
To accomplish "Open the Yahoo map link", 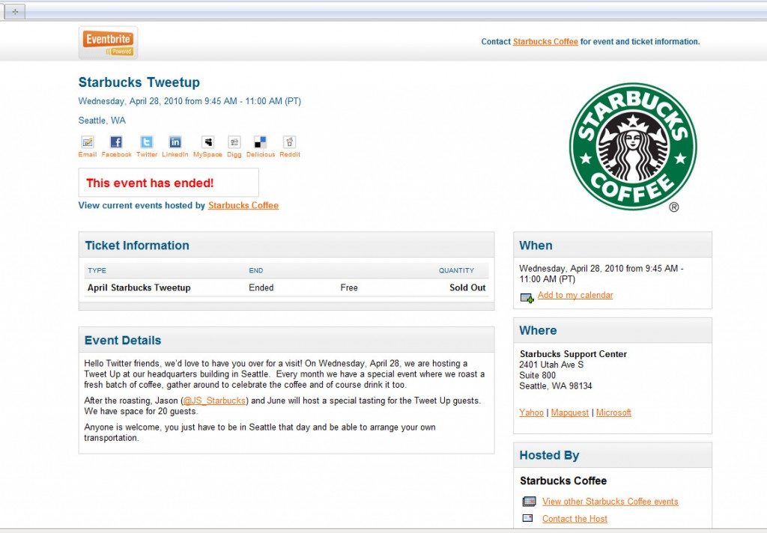I will pyautogui.click(x=531, y=412).
